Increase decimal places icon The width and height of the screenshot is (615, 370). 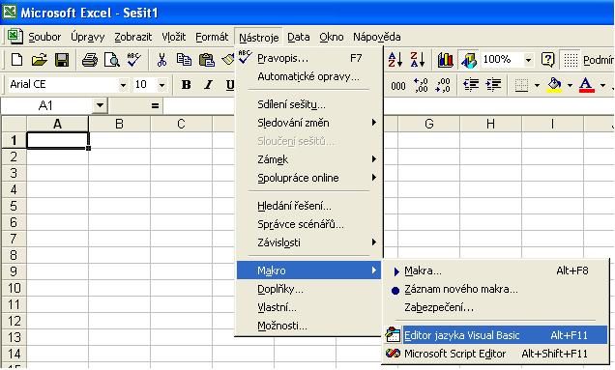421,85
